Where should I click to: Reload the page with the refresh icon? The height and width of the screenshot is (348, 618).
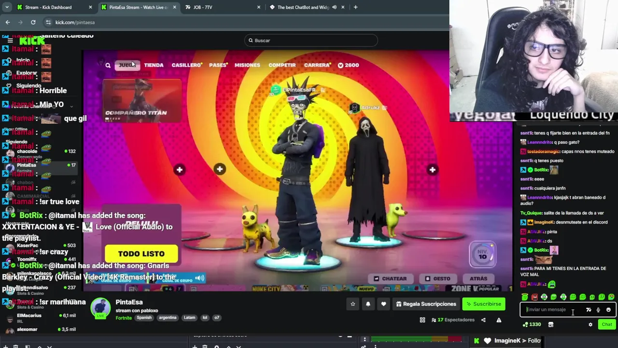point(33,22)
